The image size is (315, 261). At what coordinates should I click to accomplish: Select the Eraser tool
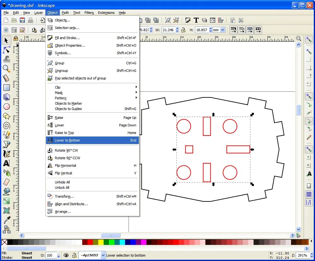[x=6, y=182]
